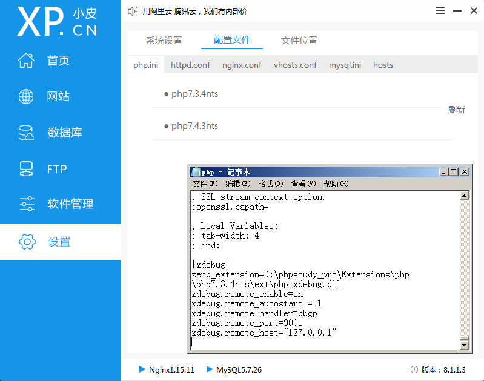Click the xdebug.remote_autostart = 1 line
Image resolution: width=484 pixels, height=381 pixels.
pyautogui.click(x=256, y=304)
